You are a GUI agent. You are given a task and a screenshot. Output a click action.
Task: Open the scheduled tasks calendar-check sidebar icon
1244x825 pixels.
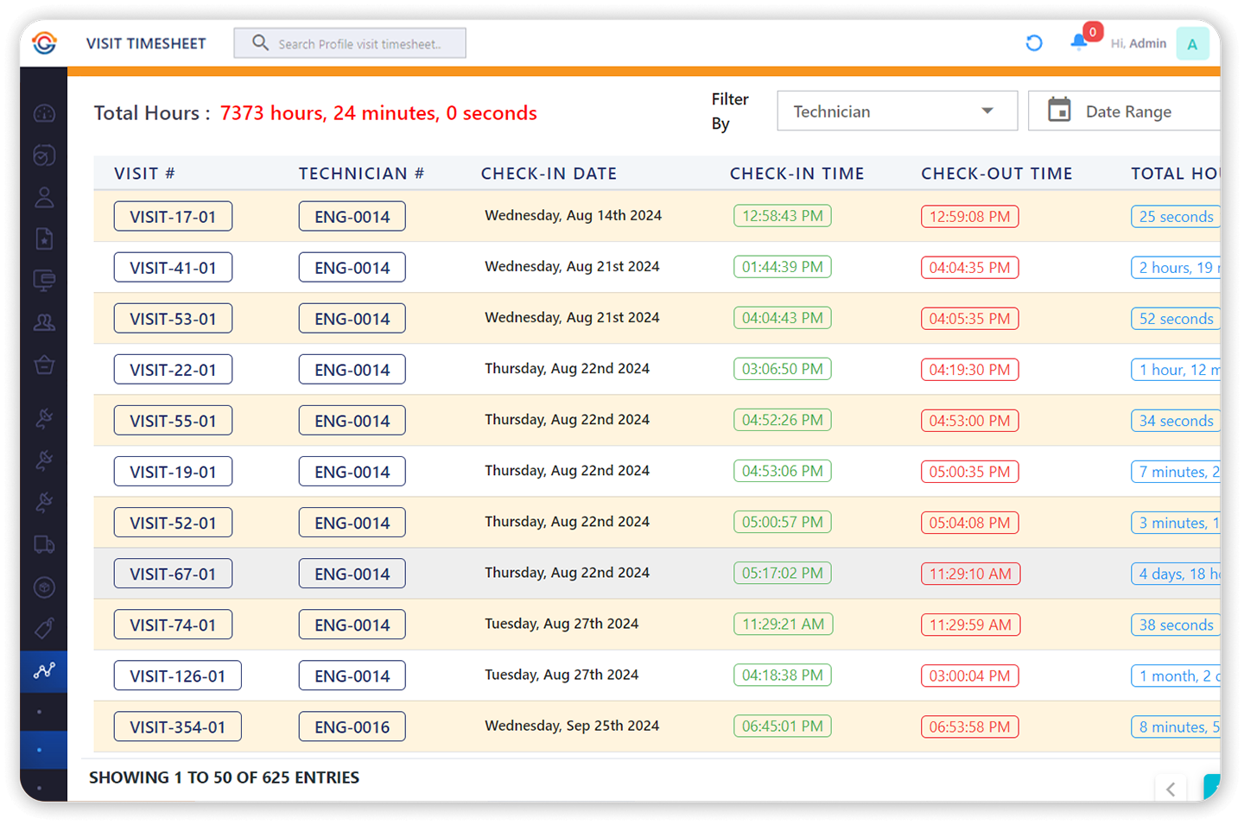tap(44, 155)
